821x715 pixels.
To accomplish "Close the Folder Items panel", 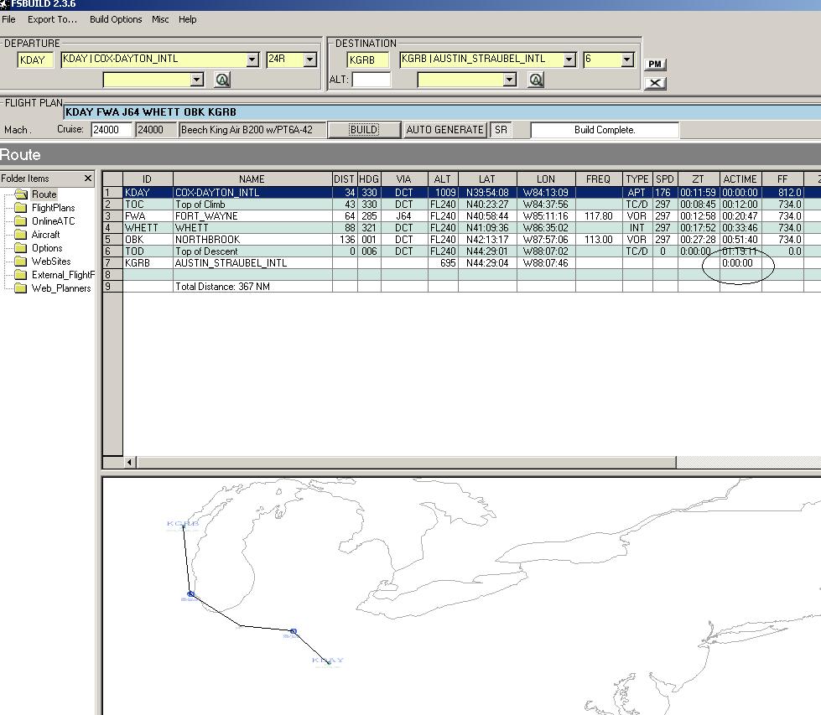I will [x=88, y=179].
